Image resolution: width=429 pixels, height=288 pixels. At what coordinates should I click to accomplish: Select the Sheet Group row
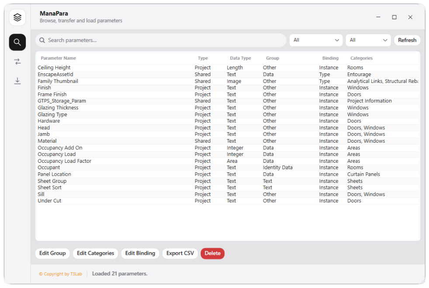[228, 181]
